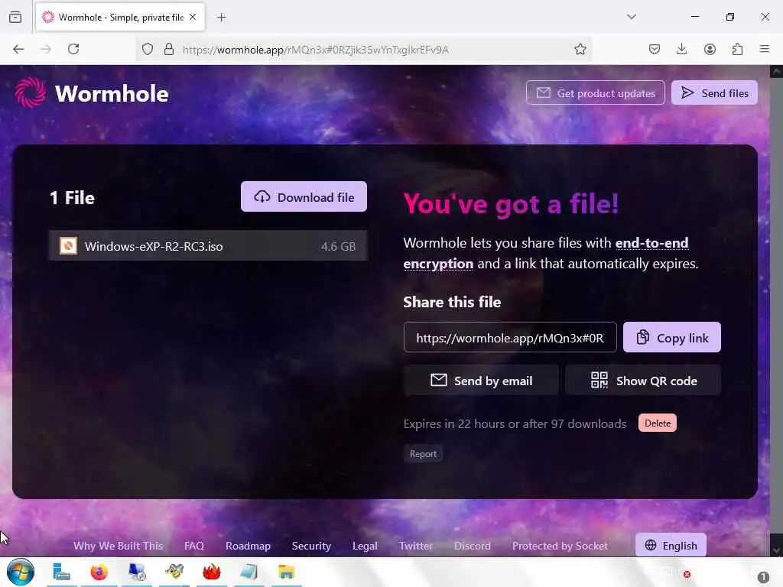The width and height of the screenshot is (783, 587).
Task: Save page to Pocket
Action: (655, 49)
